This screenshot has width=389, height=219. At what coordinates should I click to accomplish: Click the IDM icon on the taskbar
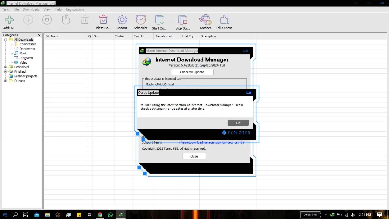(x=121, y=215)
